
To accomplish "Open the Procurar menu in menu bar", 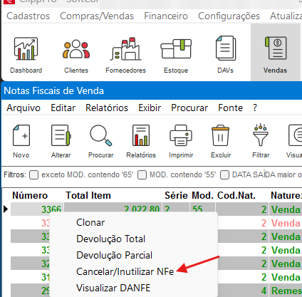I will (x=189, y=108).
